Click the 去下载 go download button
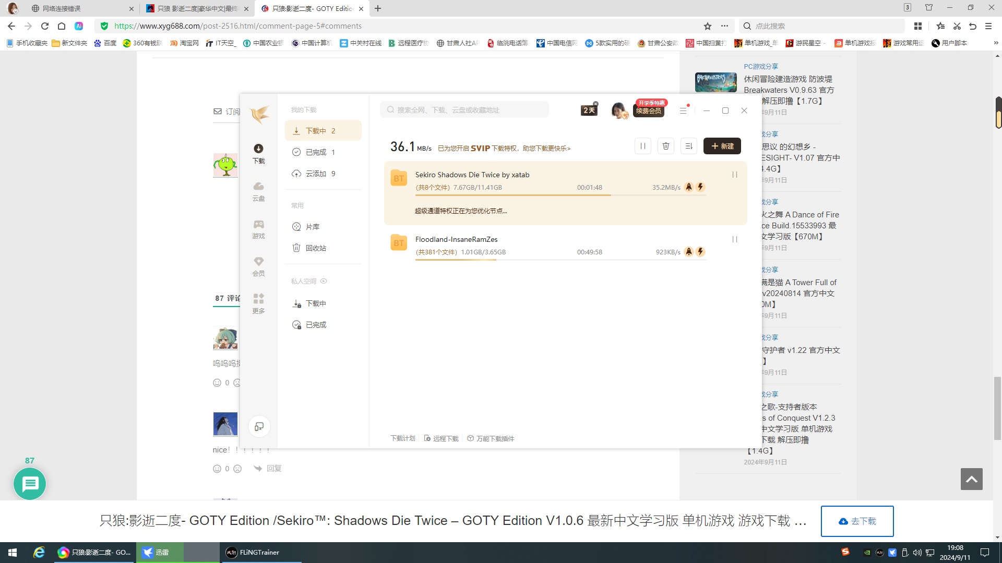 pyautogui.click(x=857, y=521)
